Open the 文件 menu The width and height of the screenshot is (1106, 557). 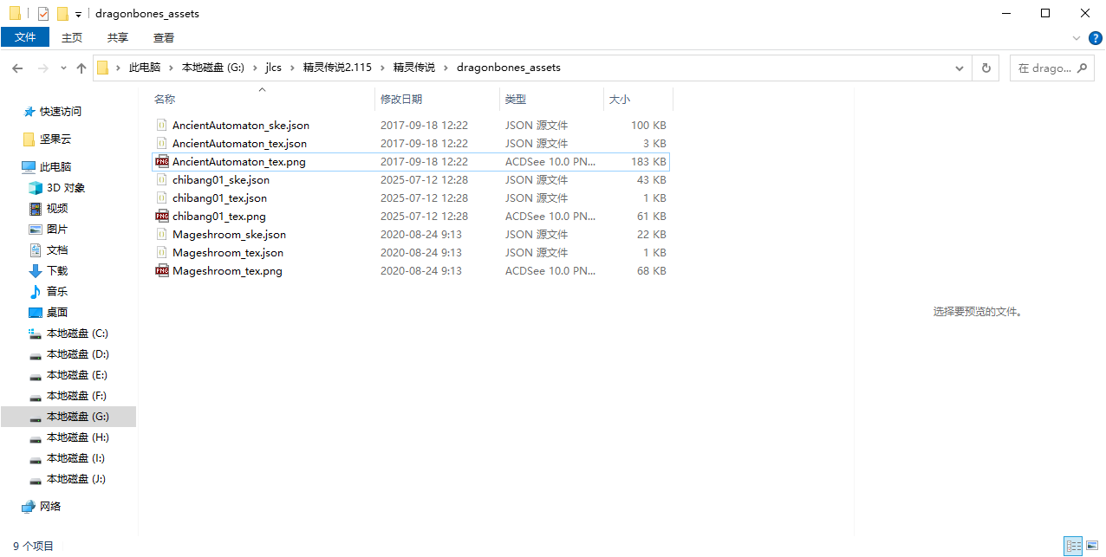[25, 37]
